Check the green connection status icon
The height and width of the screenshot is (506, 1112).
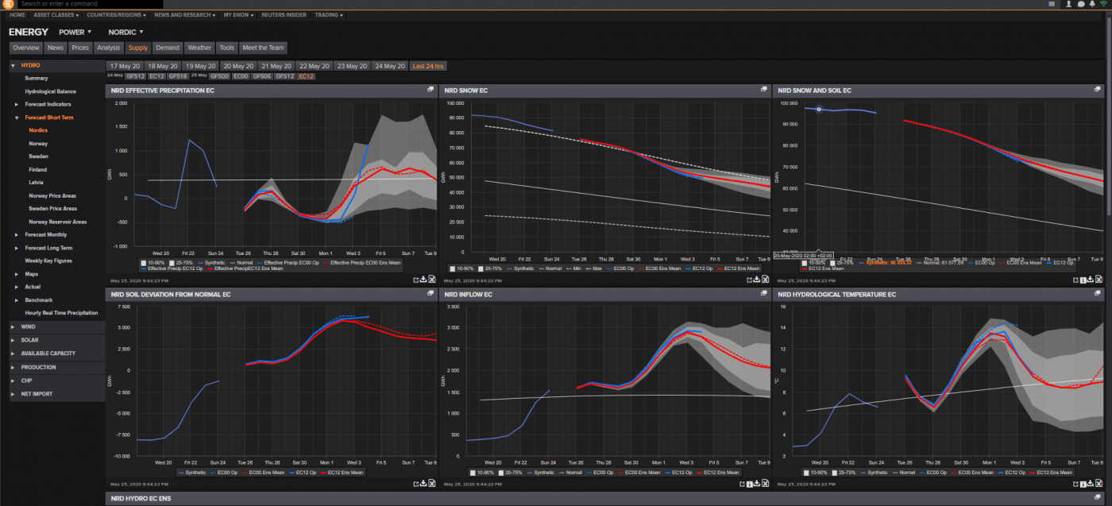coord(1103,4)
